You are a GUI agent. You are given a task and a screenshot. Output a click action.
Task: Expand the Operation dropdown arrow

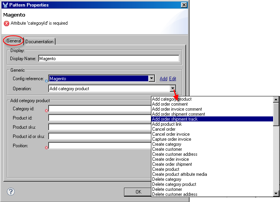[173, 89]
